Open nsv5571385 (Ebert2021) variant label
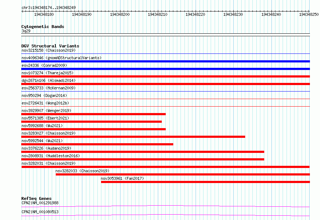Viewport: 320px width, 220px height. click(45, 118)
